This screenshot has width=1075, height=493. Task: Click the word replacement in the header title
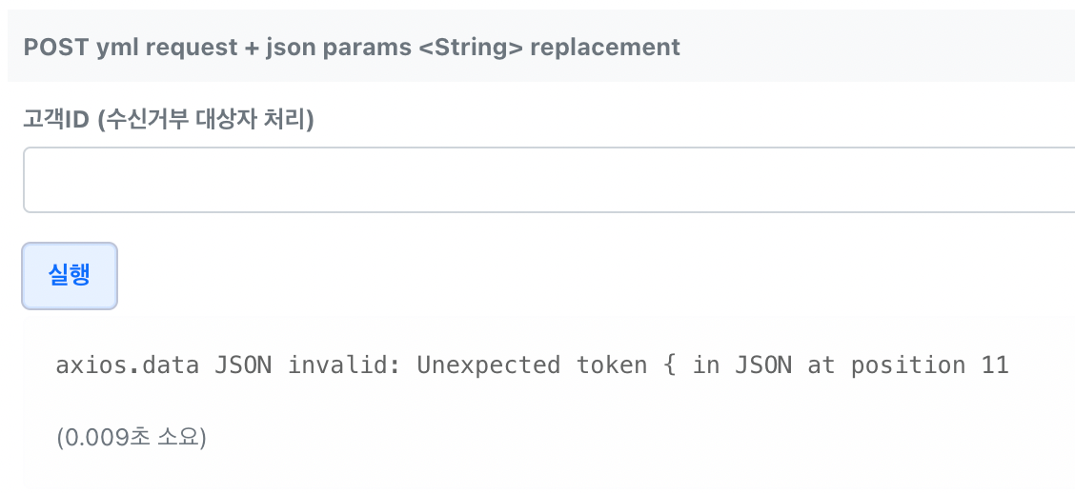click(605, 48)
